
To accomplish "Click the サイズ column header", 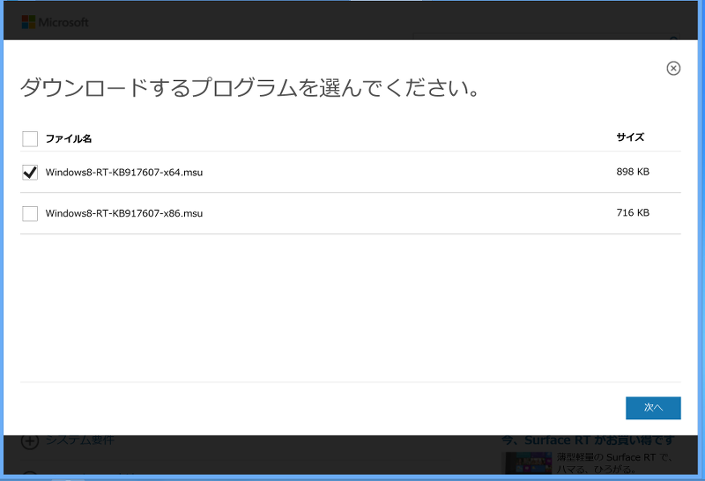I will [x=630, y=137].
